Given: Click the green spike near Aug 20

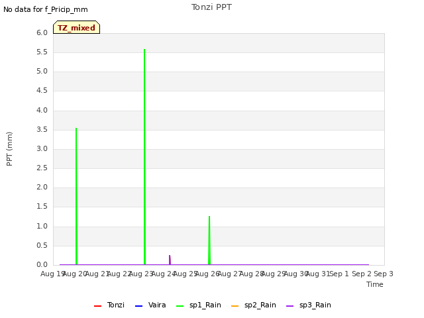Looking at the screenshot, I should click(x=76, y=196).
